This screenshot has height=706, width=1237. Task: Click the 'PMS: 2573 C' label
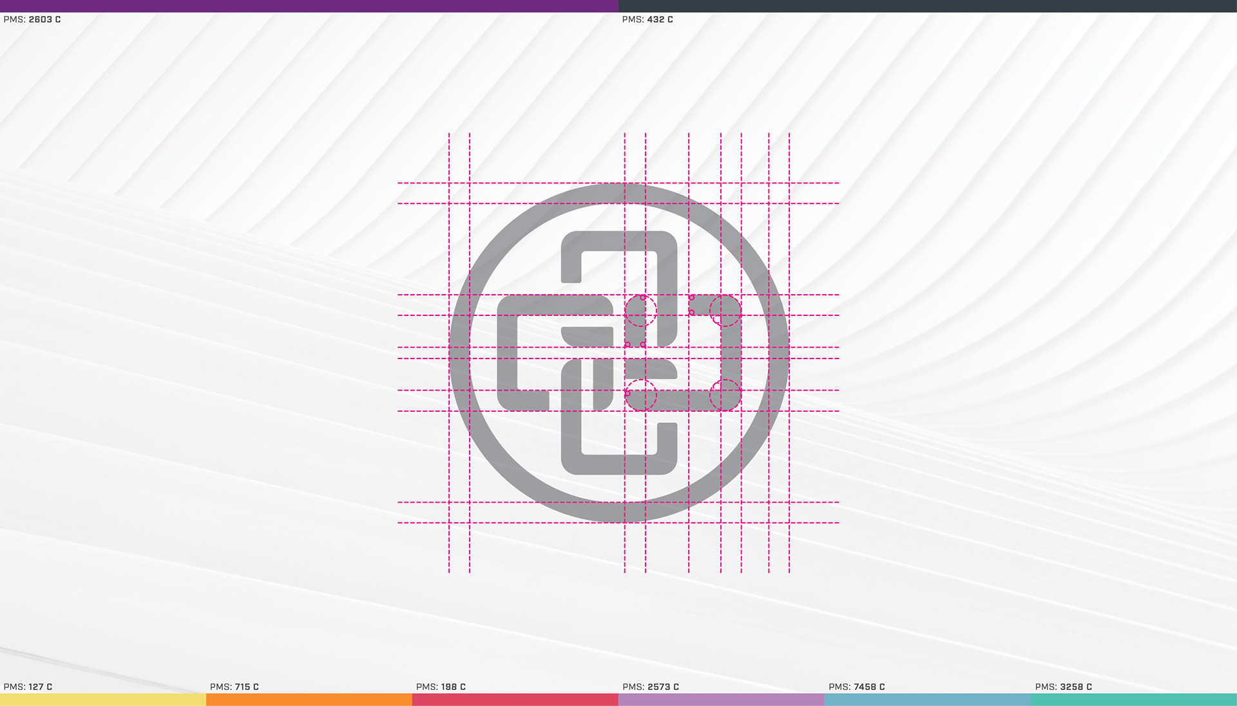(x=651, y=687)
